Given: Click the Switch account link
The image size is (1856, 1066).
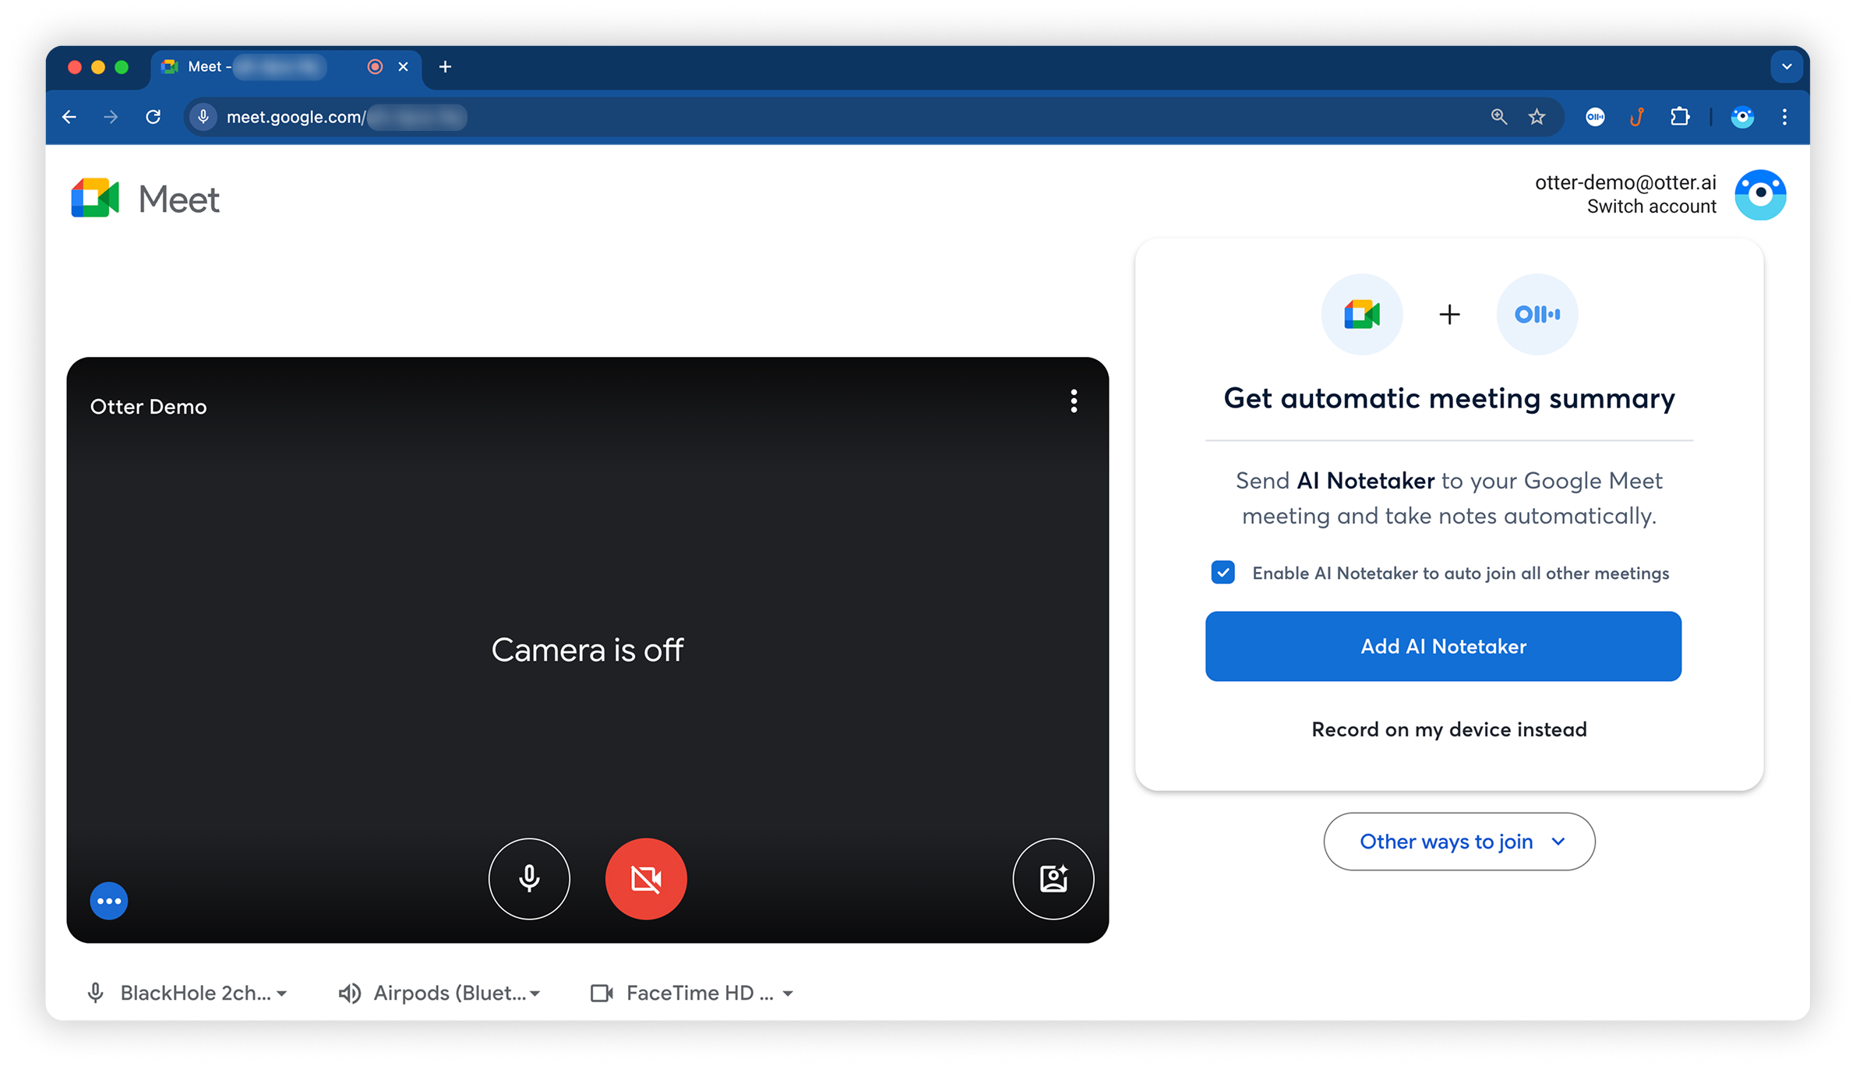Looking at the screenshot, I should pos(1651,206).
